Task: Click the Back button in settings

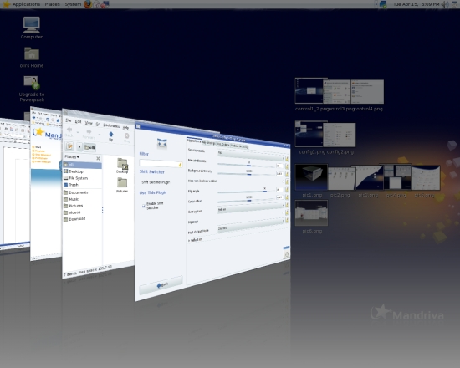Action: click(161, 285)
